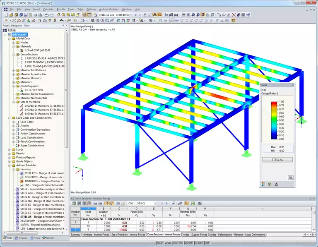
Task: Switch to the Nodes - Deformations tab
Action: pos(220,235)
